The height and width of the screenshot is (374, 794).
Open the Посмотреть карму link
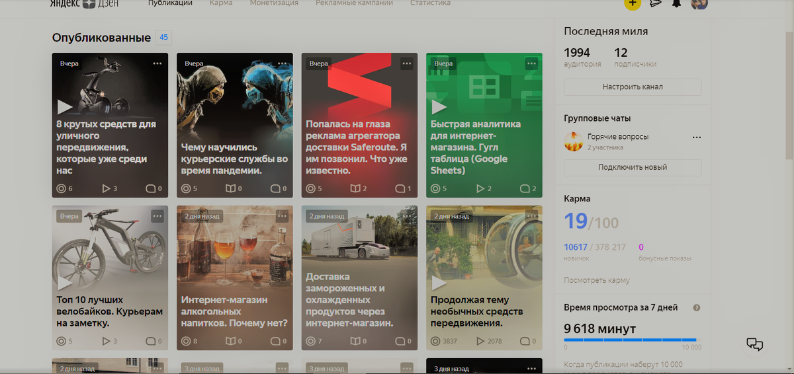click(597, 280)
